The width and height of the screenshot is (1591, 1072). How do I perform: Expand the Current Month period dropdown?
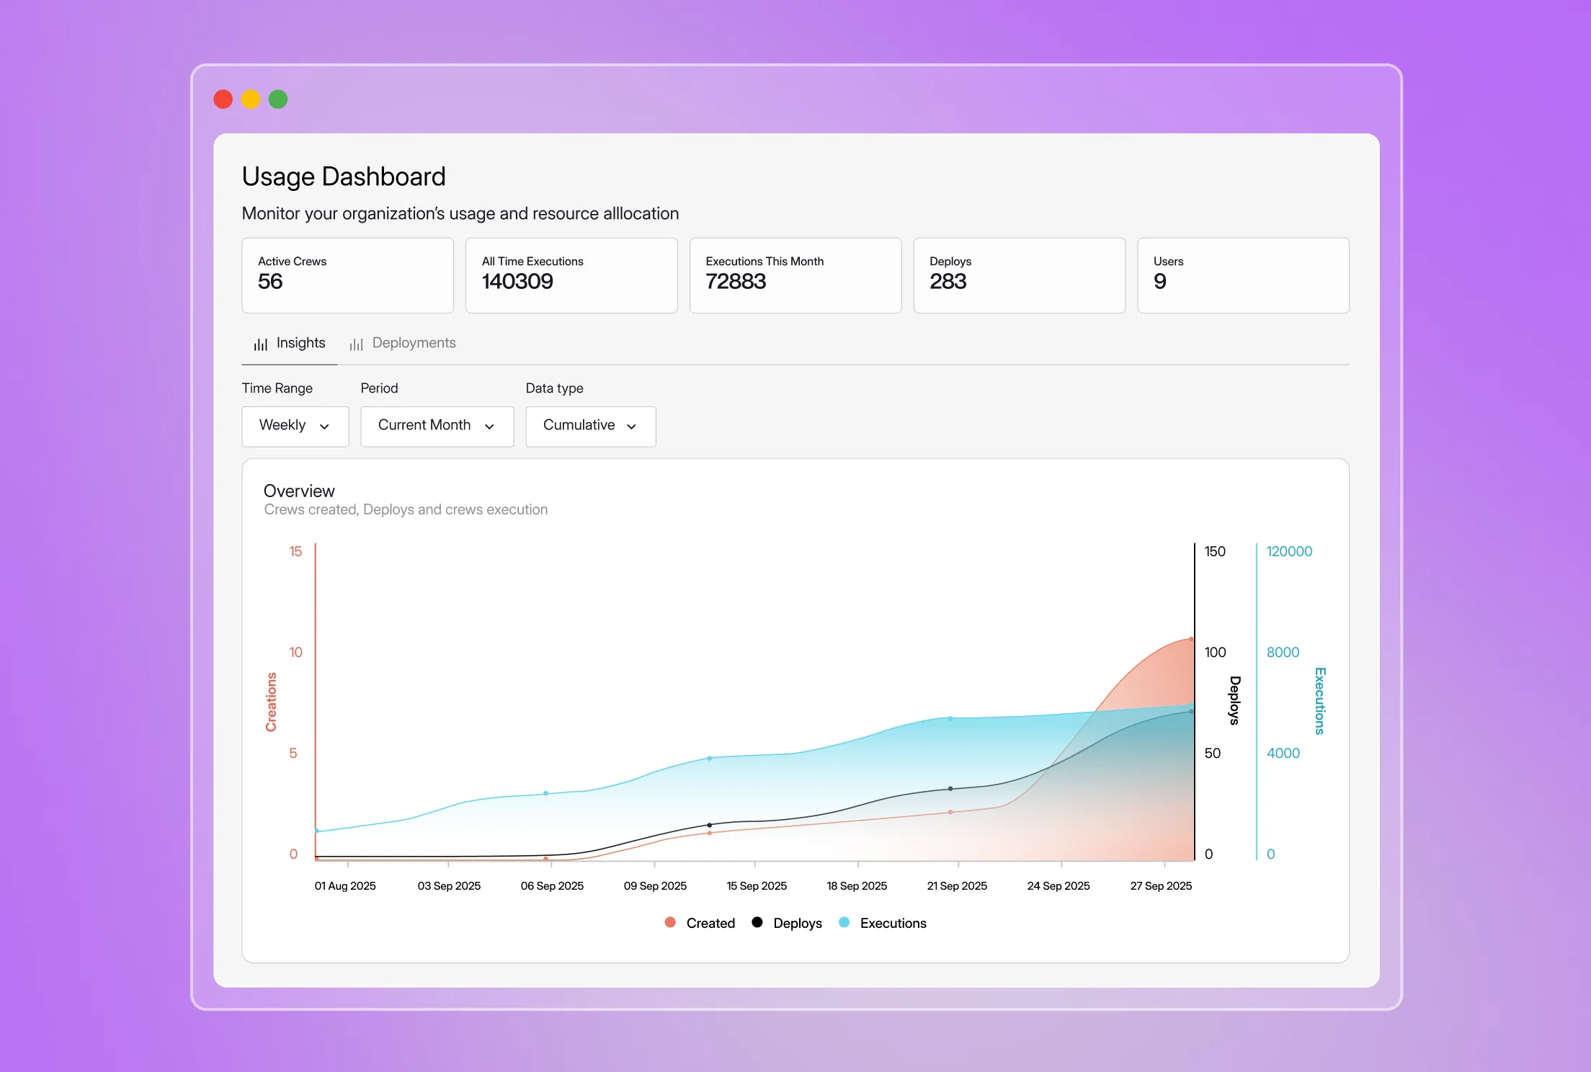click(x=437, y=426)
